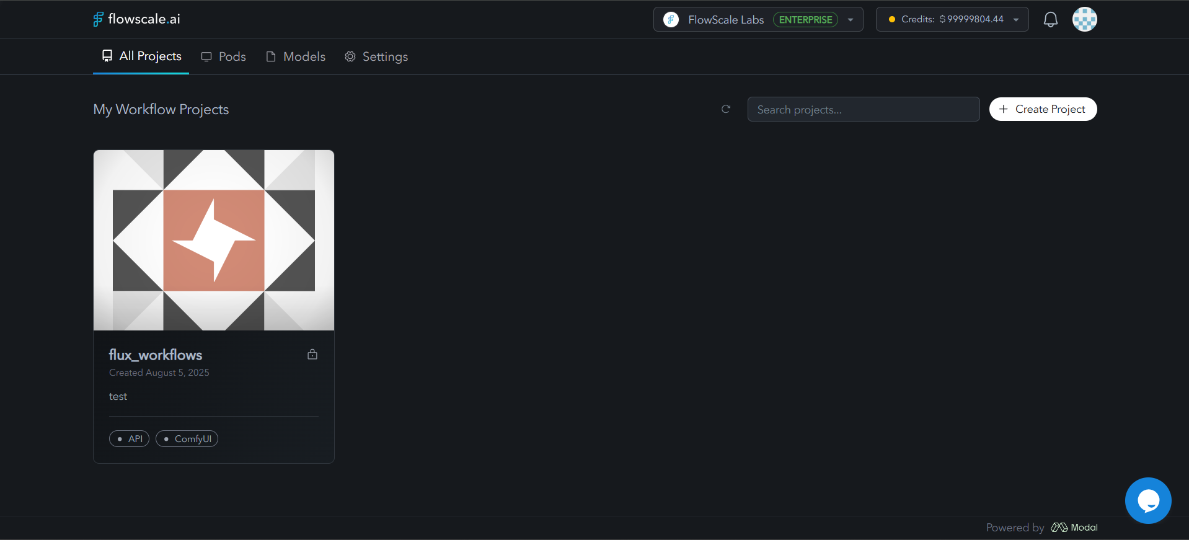Click the API tag on flux_workflows
The width and height of the screenshot is (1189, 540).
pos(129,439)
